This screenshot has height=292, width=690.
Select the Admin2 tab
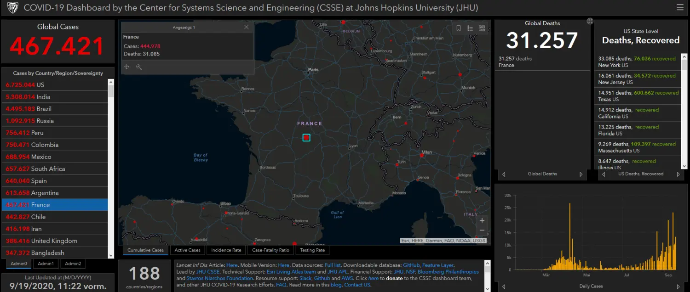(73, 264)
